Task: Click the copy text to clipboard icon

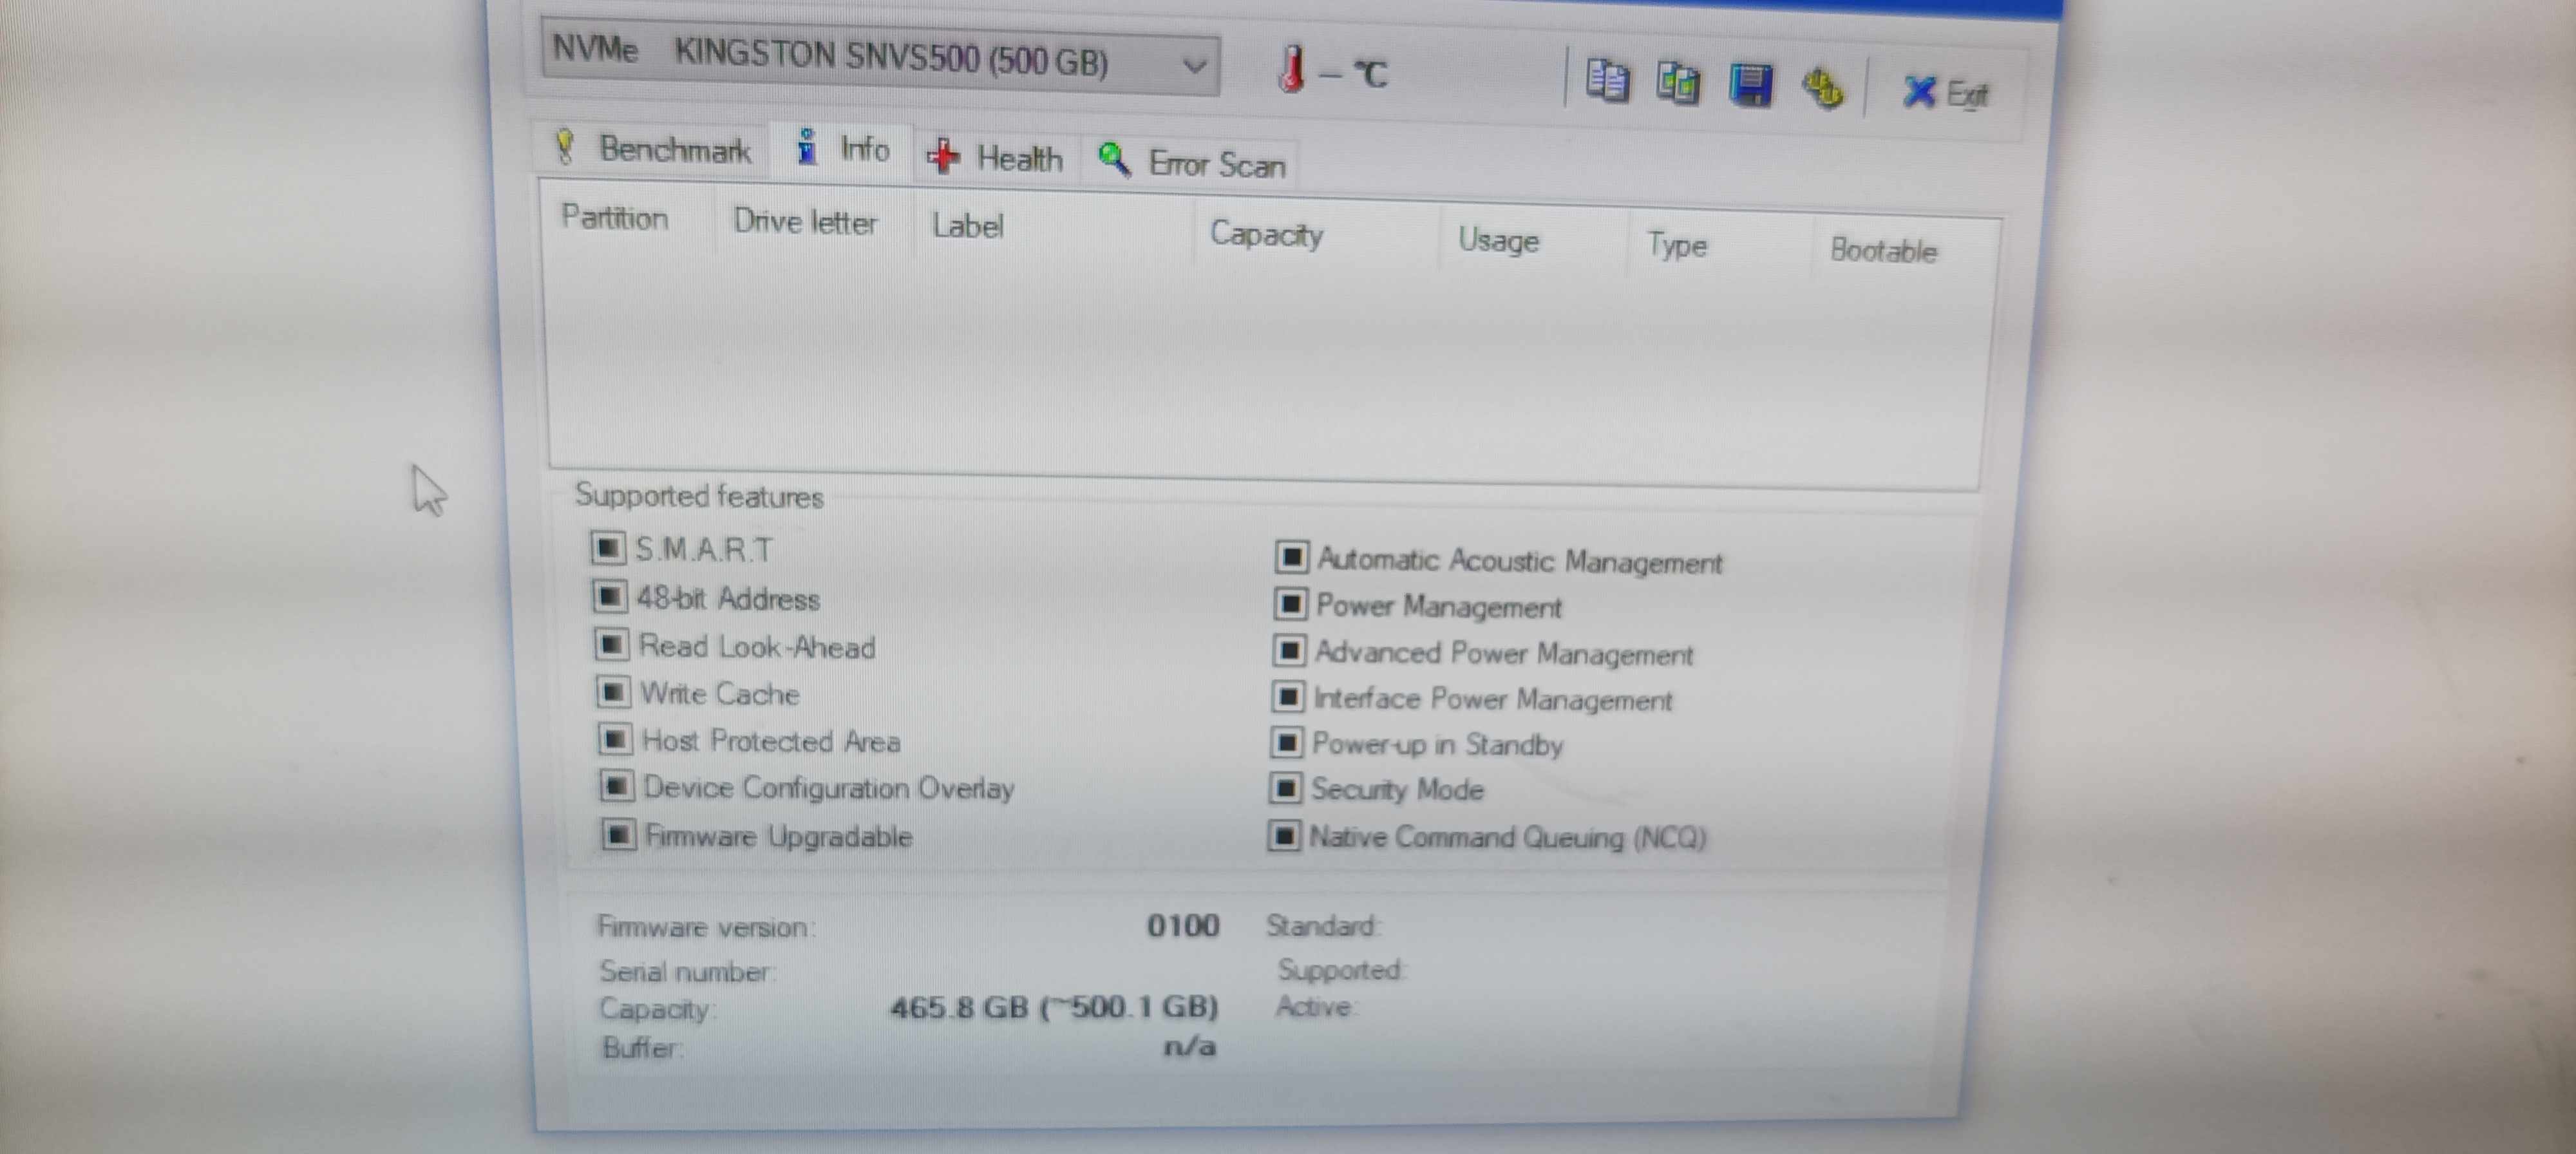Action: point(1607,81)
